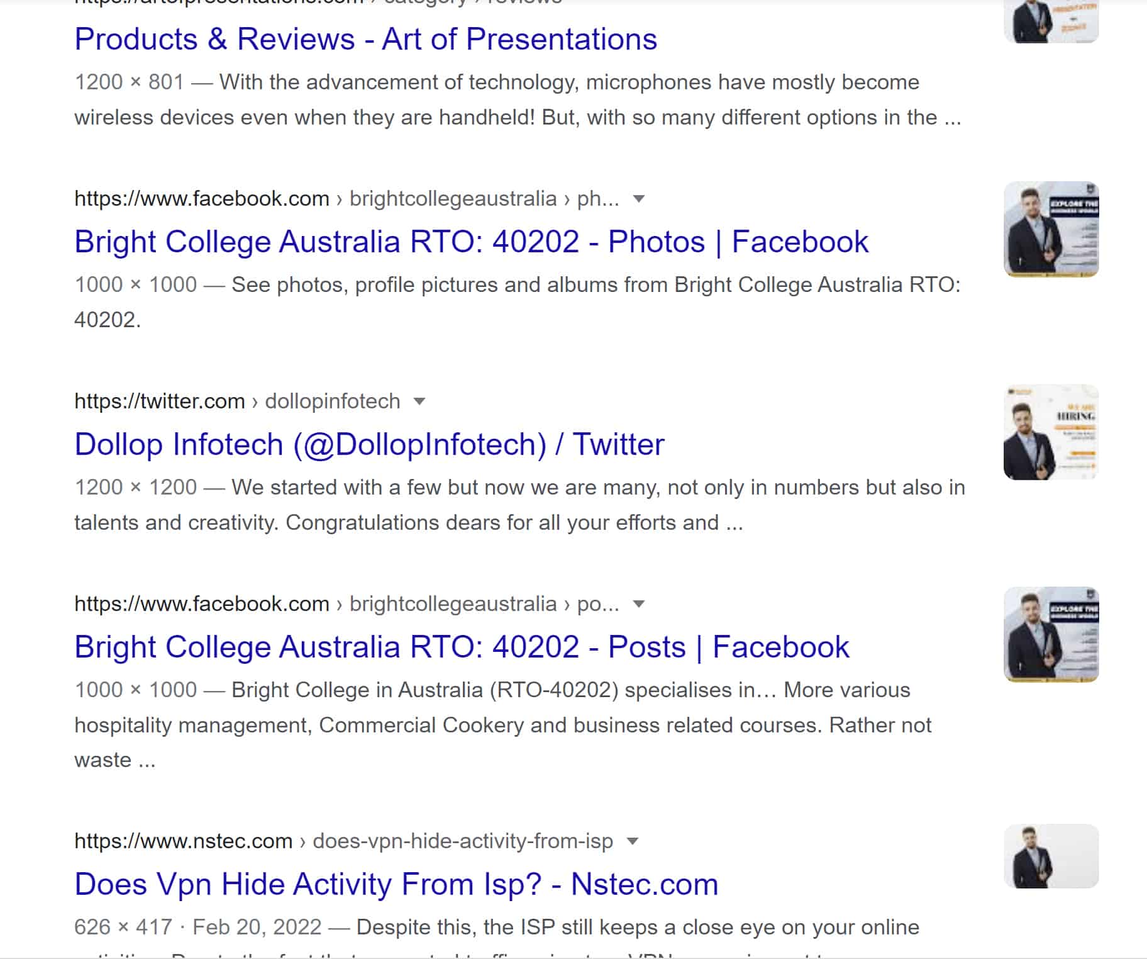This screenshot has width=1147, height=959.
Task: Click thumbnail beside Nstec.com VPN result
Action: click(1051, 856)
